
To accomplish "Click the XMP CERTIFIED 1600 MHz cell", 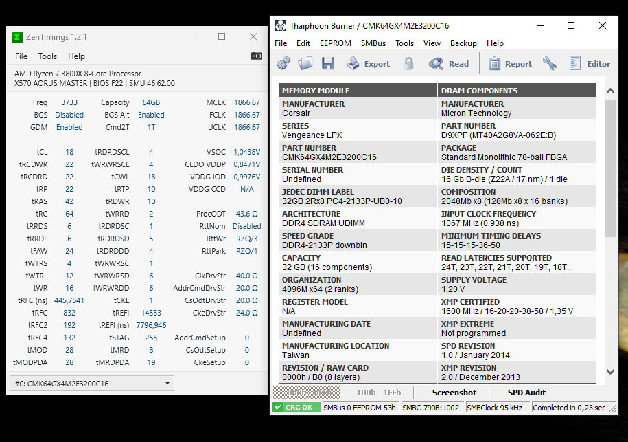I will (517, 307).
